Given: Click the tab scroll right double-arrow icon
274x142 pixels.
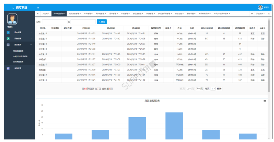Looking at the screenshot, I should (x=252, y=14).
